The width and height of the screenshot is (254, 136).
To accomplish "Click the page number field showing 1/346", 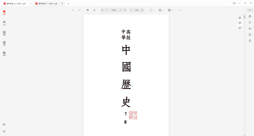I will coord(114,10).
